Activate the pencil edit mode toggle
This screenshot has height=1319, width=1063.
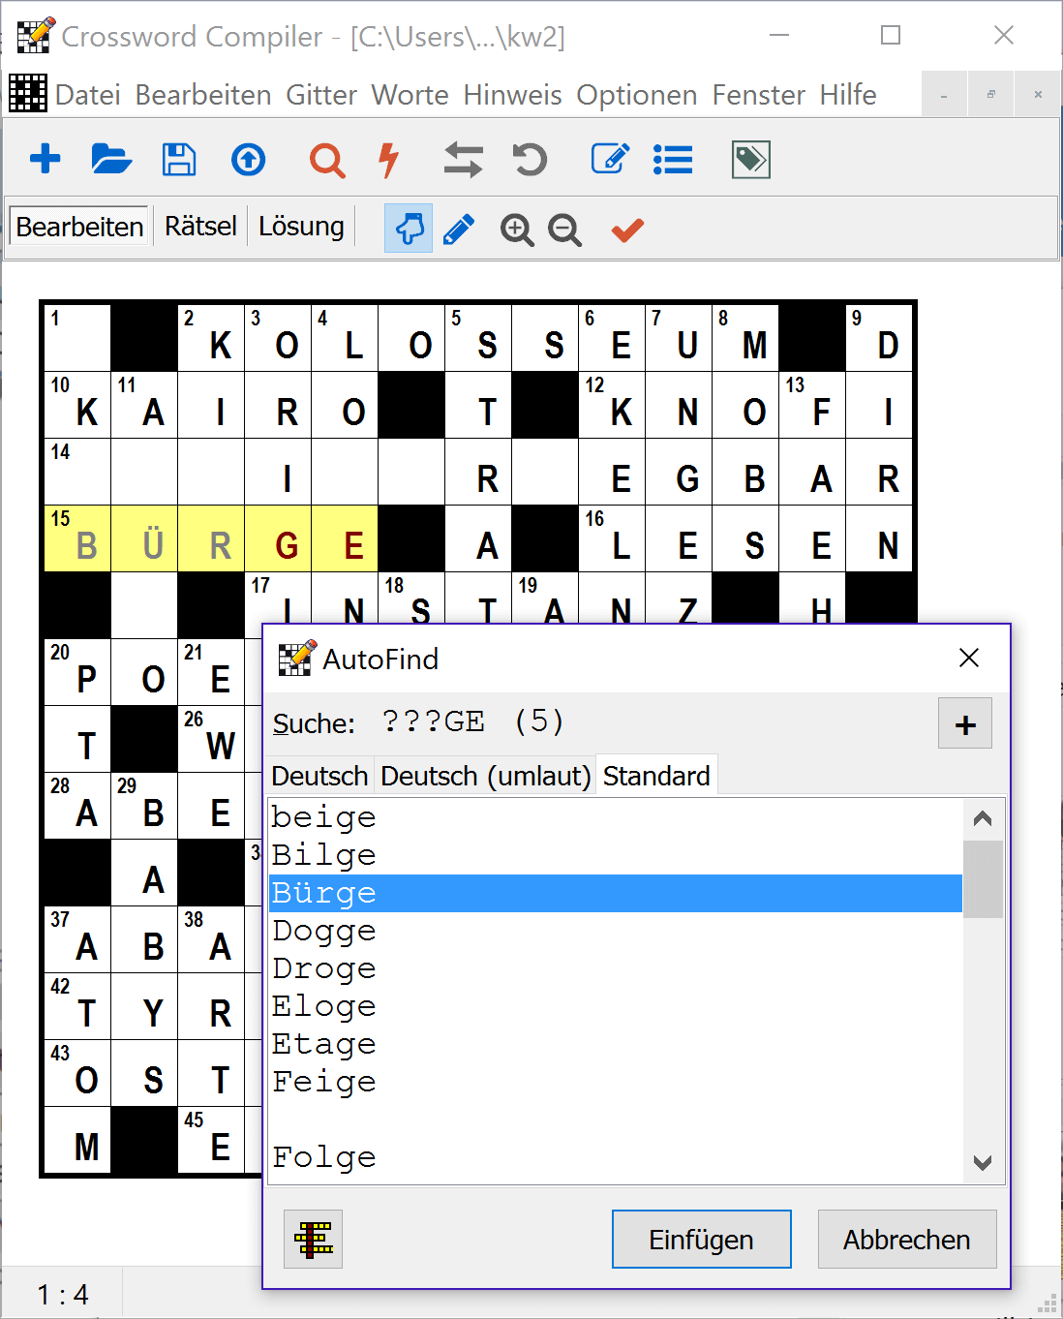458,229
